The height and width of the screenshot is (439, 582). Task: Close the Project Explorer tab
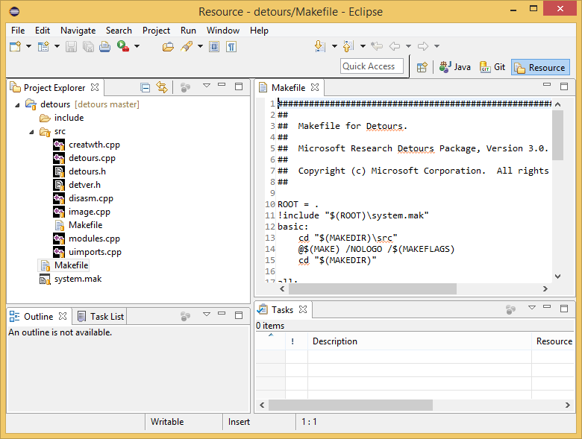click(95, 87)
